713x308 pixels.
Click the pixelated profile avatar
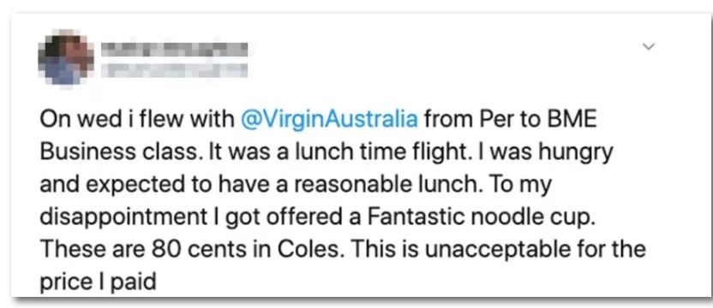tap(66, 56)
